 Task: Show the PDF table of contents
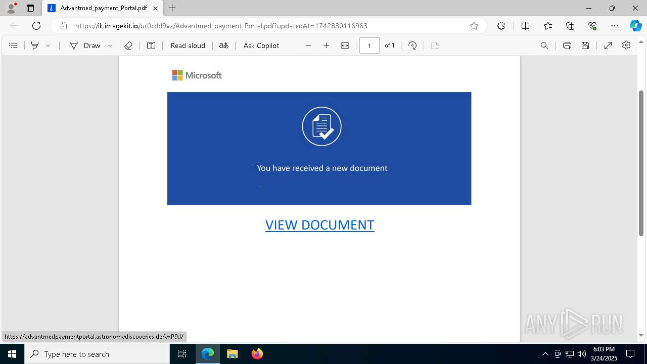pos(14,45)
